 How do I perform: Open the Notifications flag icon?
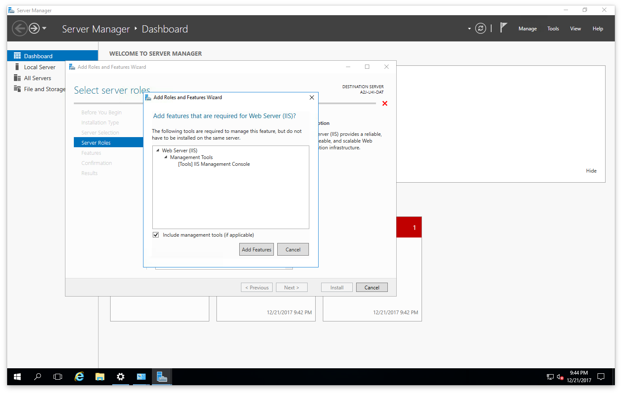tap(503, 28)
